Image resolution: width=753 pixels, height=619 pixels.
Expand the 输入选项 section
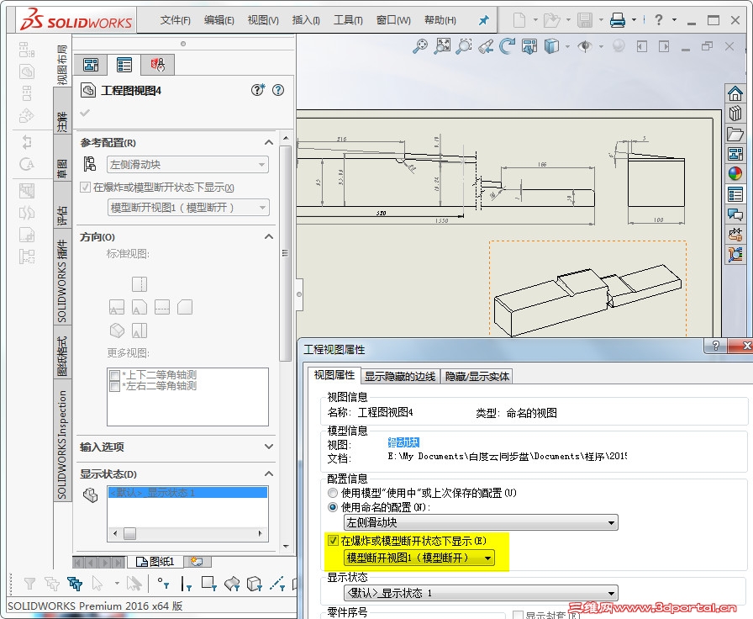(x=269, y=447)
